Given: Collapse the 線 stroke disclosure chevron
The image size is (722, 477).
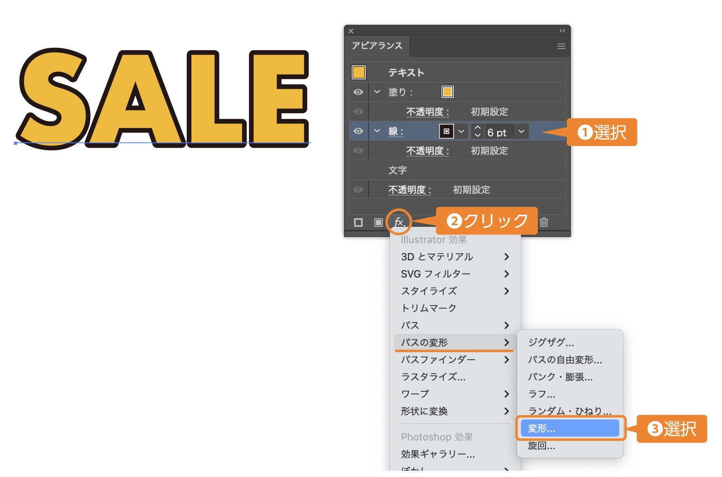Looking at the screenshot, I should (377, 131).
